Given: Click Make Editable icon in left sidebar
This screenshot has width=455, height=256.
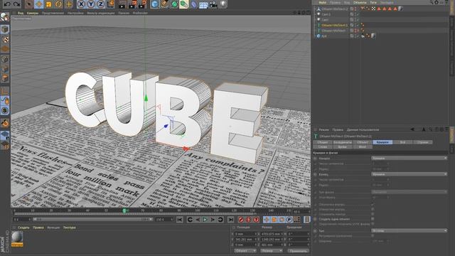Looking at the screenshot, I should 5,17.
